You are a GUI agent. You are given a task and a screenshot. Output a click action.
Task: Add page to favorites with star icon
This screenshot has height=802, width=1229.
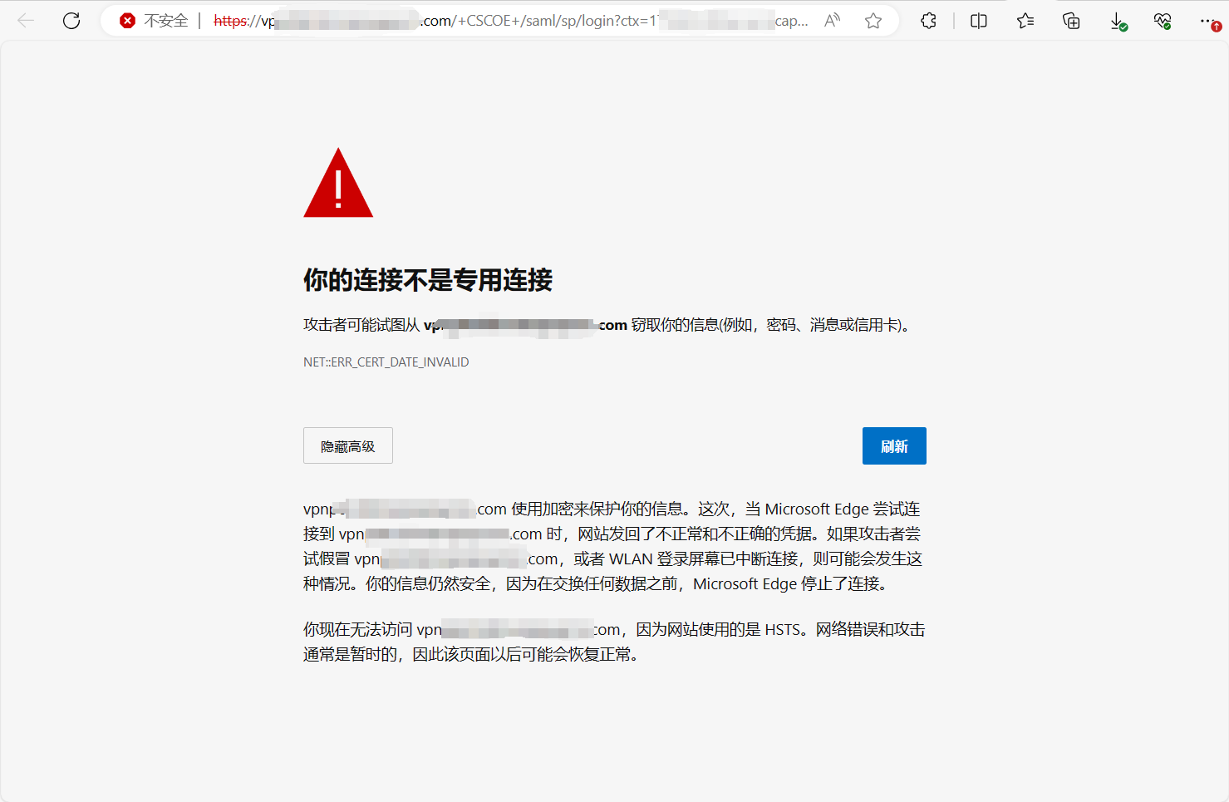(873, 21)
